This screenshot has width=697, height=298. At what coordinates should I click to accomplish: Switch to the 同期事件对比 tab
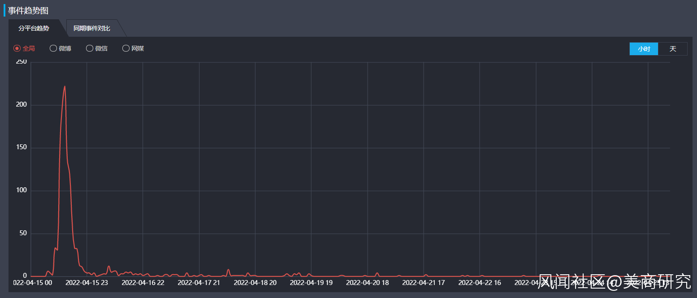[92, 28]
